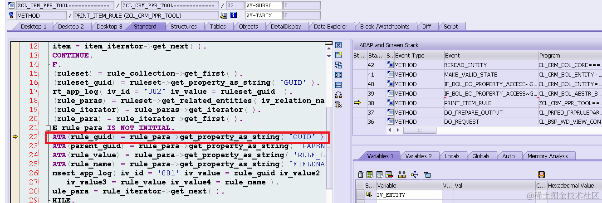The height and width of the screenshot is (203, 602).
Task: Click the swap tool icon beside the editor
Action: tap(338, 65)
